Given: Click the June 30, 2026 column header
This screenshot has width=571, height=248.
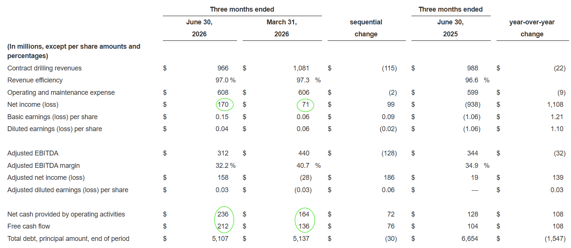Looking at the screenshot, I should 199,28.
